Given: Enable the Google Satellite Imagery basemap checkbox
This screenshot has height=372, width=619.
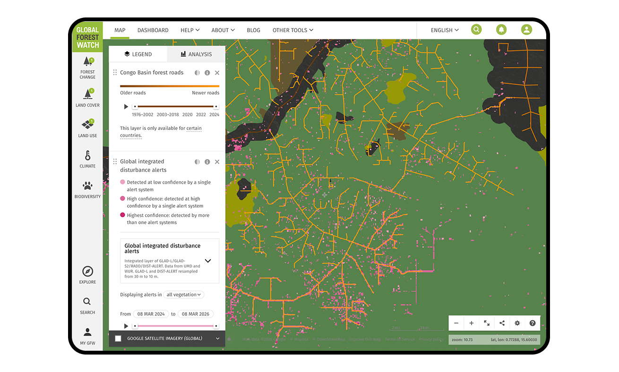Looking at the screenshot, I should tap(119, 338).
